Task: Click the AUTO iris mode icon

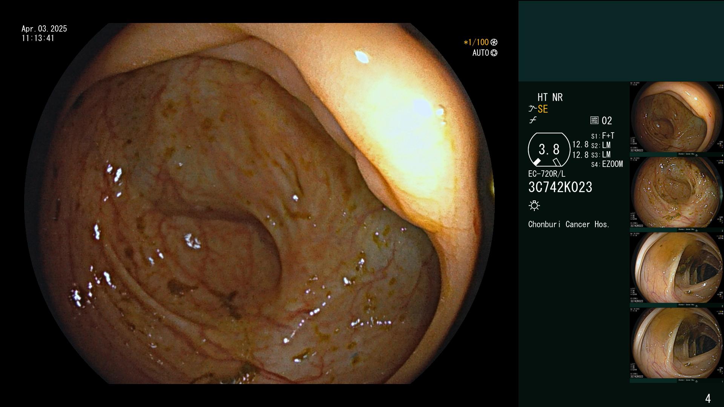Action: pyautogui.click(x=494, y=53)
